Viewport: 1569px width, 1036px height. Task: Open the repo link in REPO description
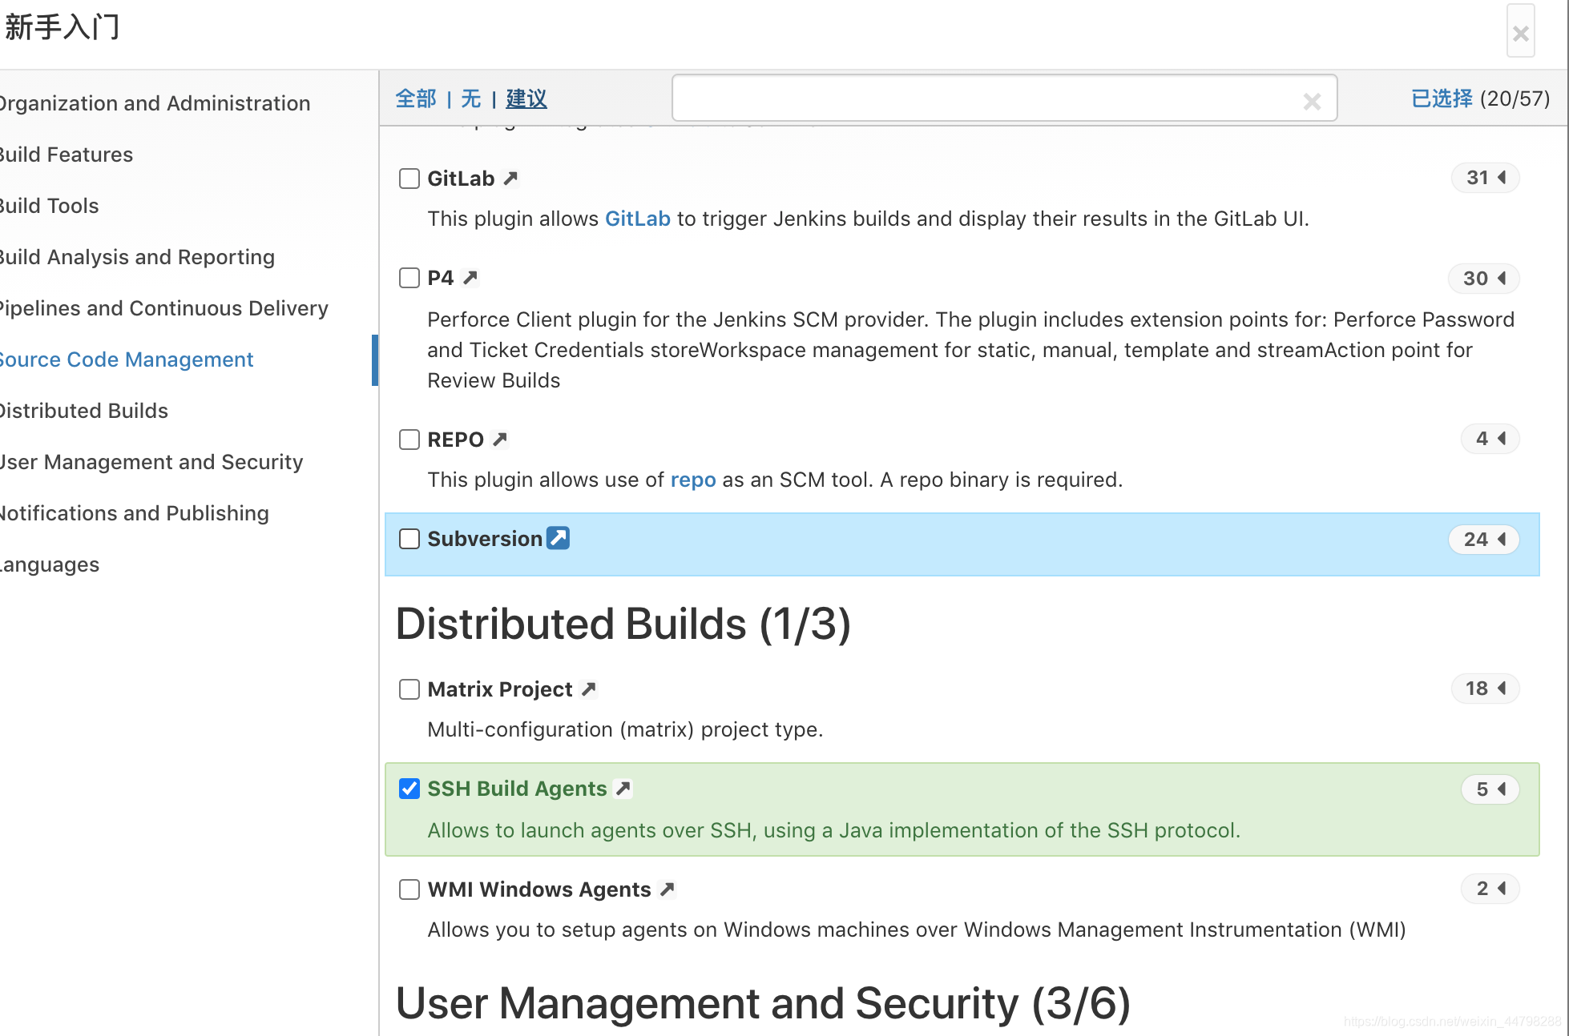click(693, 480)
